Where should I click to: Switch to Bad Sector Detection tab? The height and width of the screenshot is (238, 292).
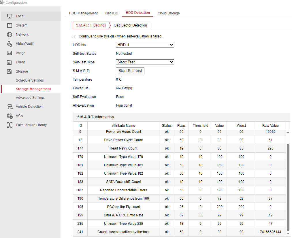pyautogui.click(x=131, y=25)
